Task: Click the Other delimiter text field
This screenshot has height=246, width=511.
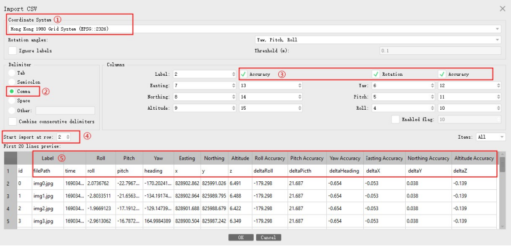Action: click(65, 110)
